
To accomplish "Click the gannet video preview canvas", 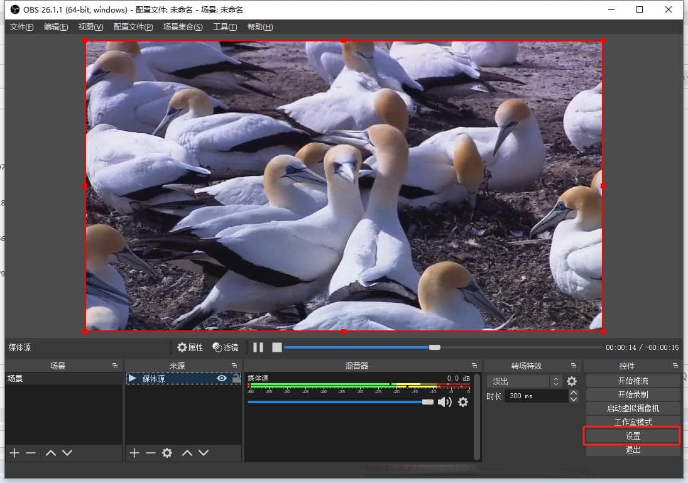I will (344, 186).
